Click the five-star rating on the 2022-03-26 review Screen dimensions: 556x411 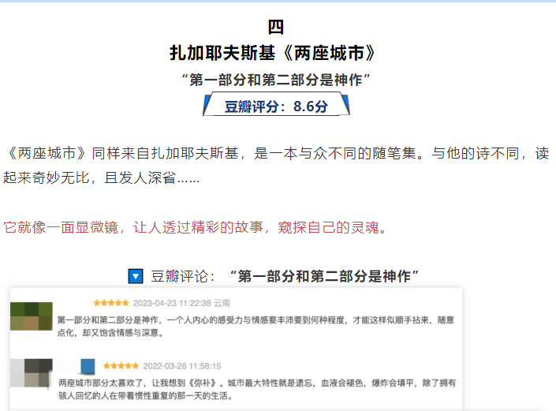121,365
